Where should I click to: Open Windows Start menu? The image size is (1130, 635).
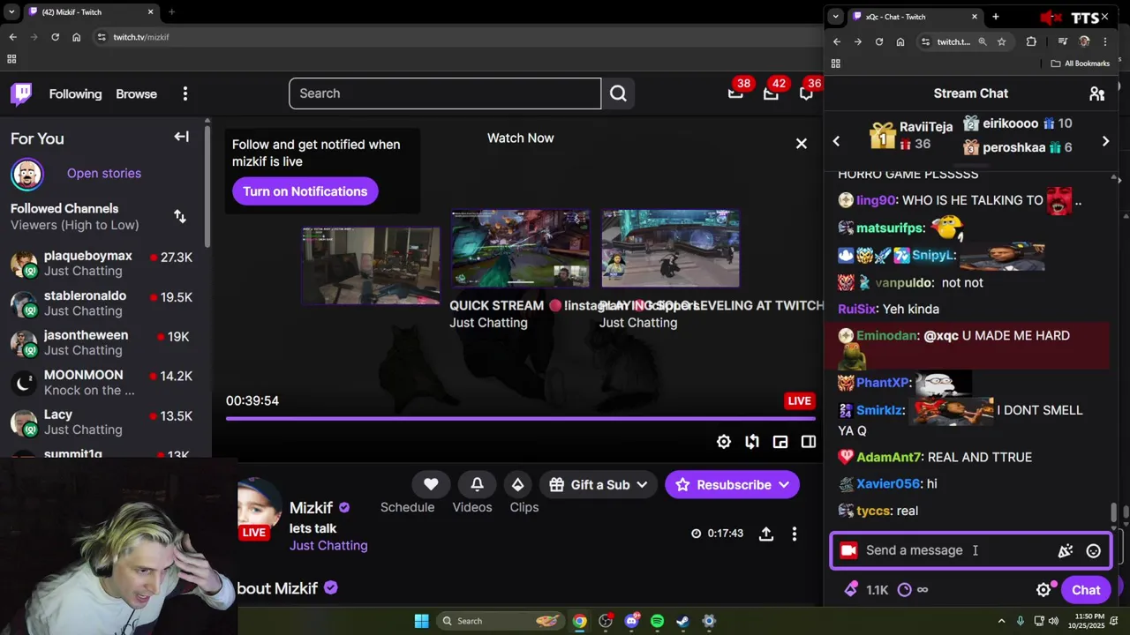[x=421, y=621]
